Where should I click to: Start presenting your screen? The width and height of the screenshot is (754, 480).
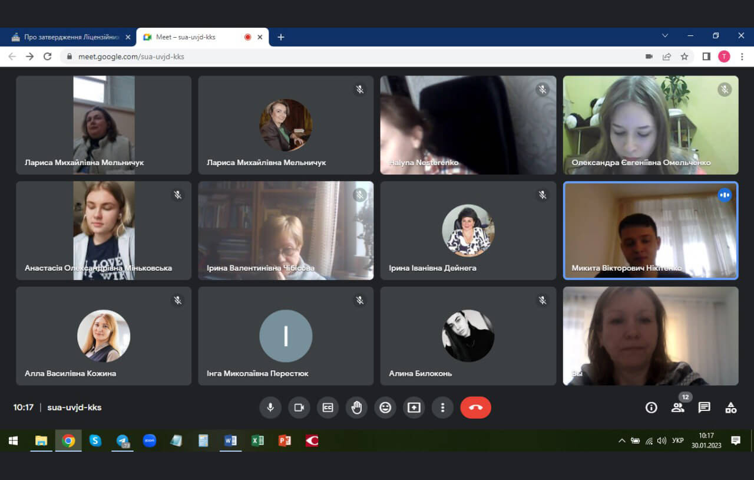(x=414, y=407)
